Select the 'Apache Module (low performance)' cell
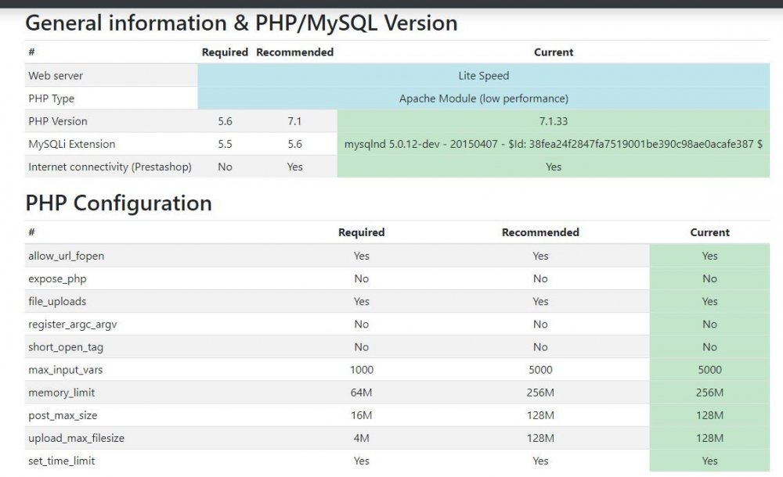783x477 pixels. [x=483, y=99]
